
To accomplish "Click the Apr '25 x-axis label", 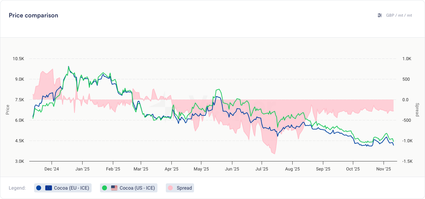I will (x=171, y=169).
